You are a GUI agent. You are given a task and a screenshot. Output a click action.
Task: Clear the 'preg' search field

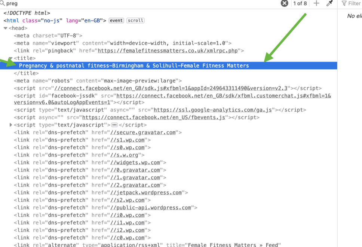coord(285,3)
